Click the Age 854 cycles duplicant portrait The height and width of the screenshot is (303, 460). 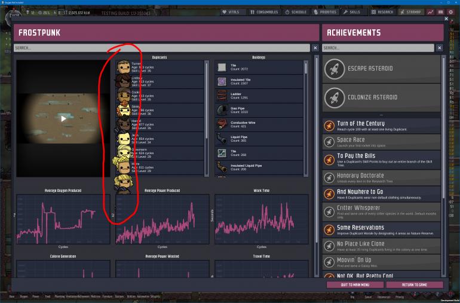124,139
